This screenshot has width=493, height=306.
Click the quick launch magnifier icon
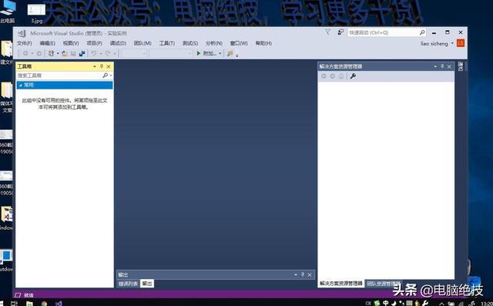(x=422, y=32)
